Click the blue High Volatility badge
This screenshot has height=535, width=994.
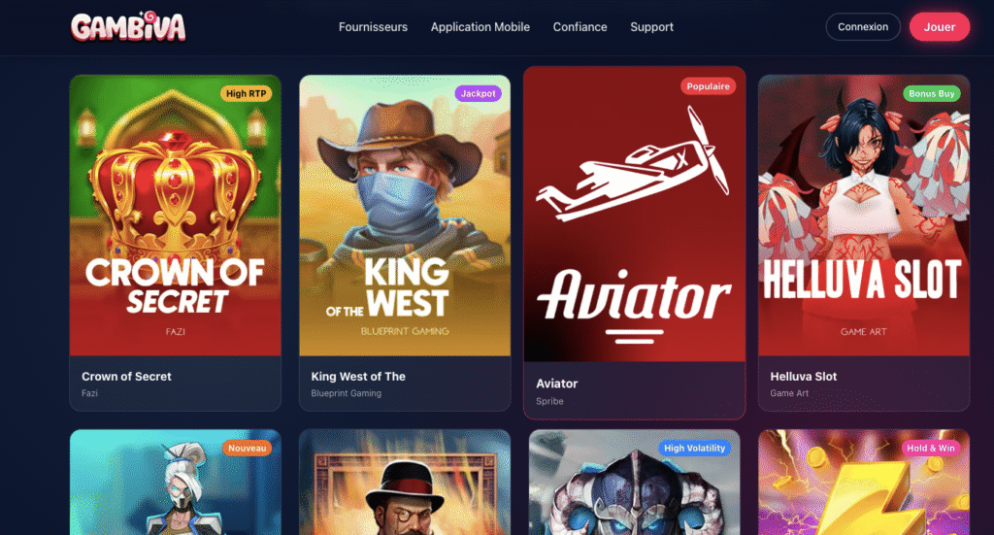(x=694, y=449)
